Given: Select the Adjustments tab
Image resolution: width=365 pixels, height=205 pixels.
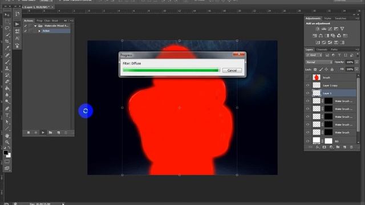Looking at the screenshot, I should (313, 18).
